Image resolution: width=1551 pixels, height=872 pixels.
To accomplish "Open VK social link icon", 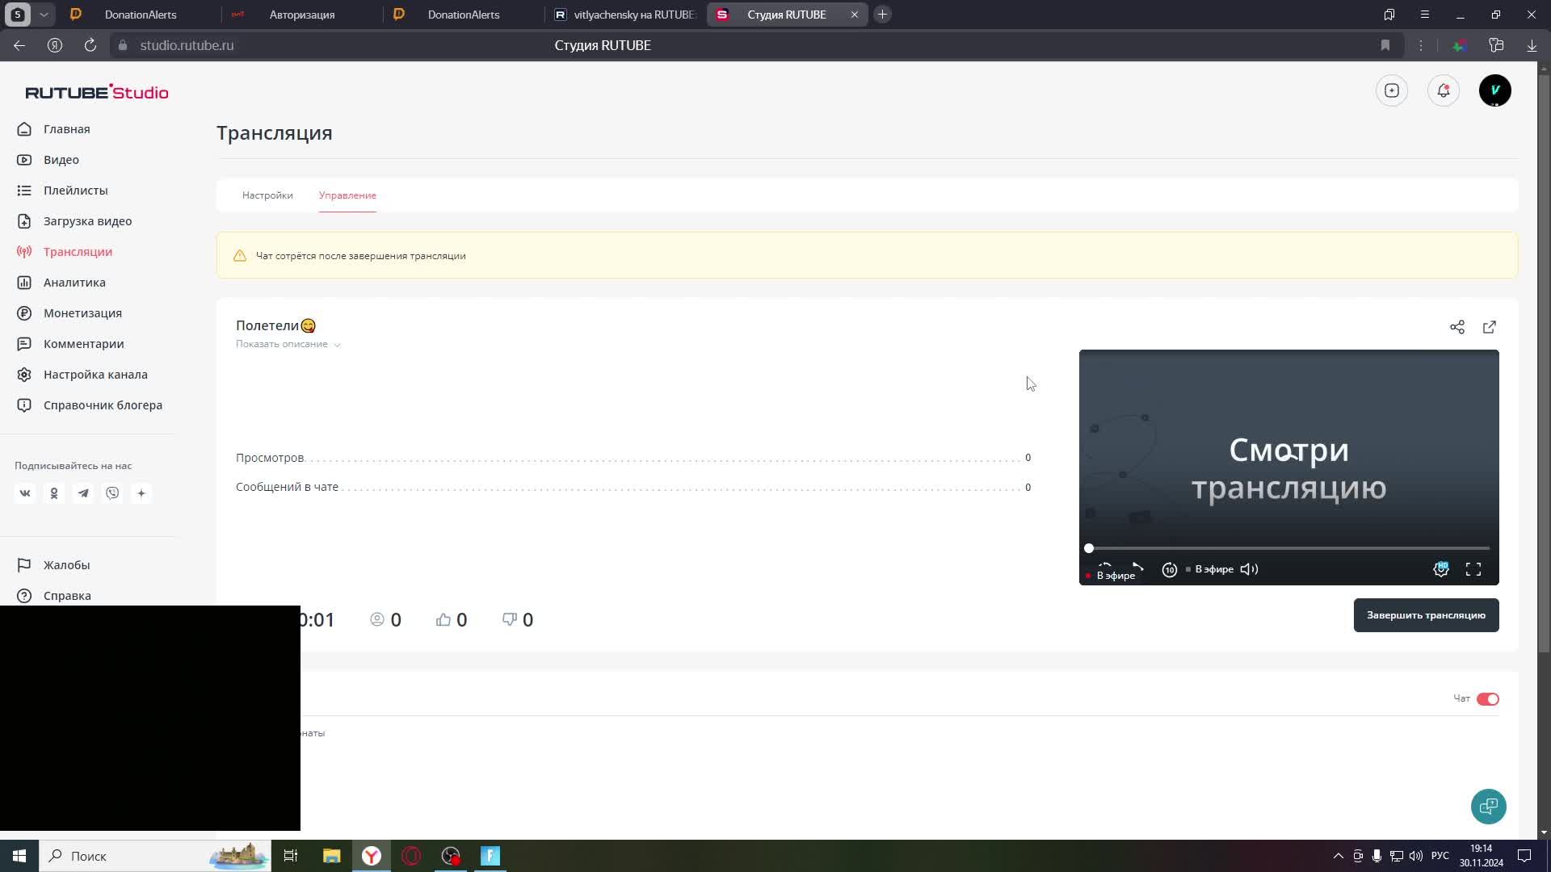I will coord(25,493).
